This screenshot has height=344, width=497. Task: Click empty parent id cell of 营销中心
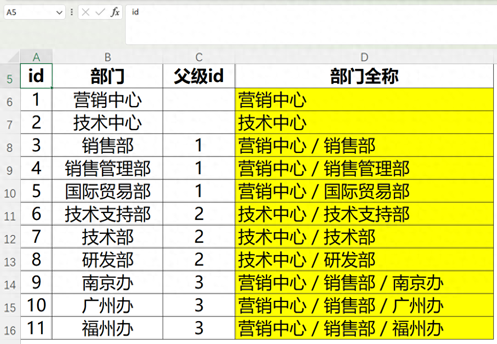[199, 99]
